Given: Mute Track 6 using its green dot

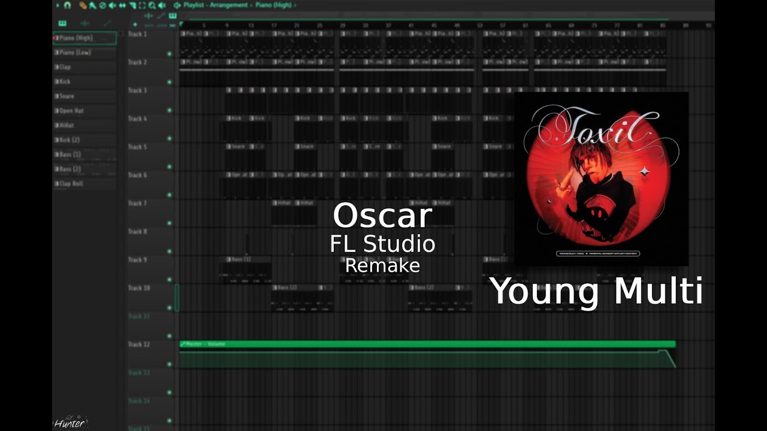Looking at the screenshot, I should pos(170,195).
